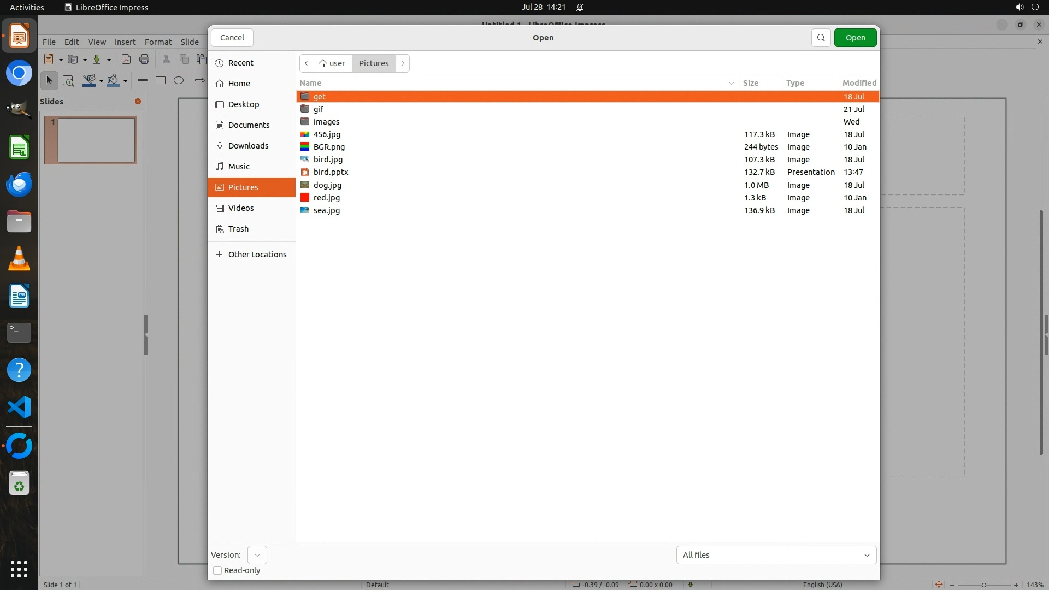Click the Export as PDF toolbar icon
The height and width of the screenshot is (590, 1049).
[126, 60]
